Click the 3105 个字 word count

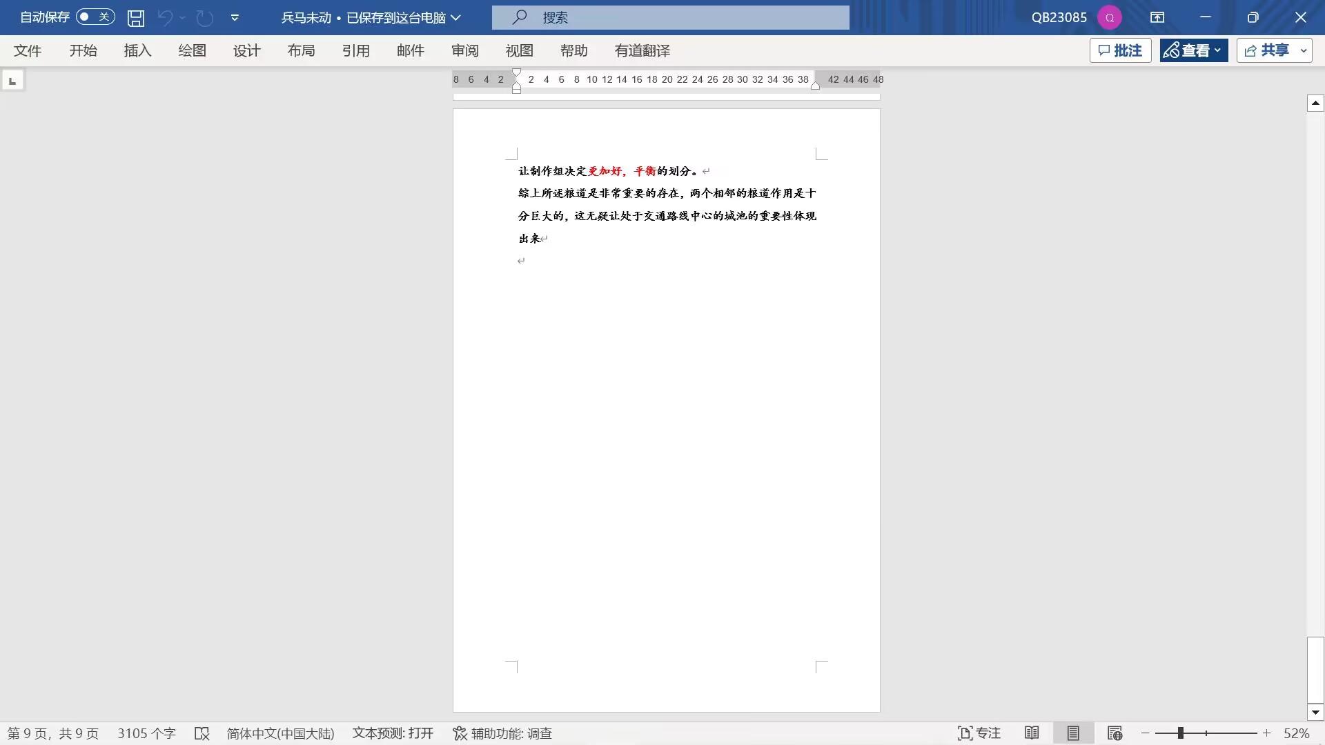click(x=146, y=733)
